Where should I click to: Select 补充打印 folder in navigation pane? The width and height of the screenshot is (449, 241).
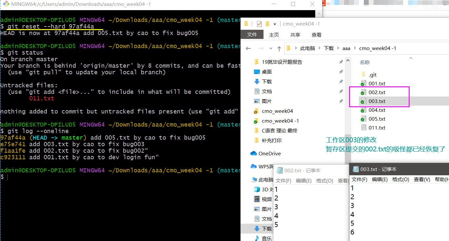pos(272,140)
